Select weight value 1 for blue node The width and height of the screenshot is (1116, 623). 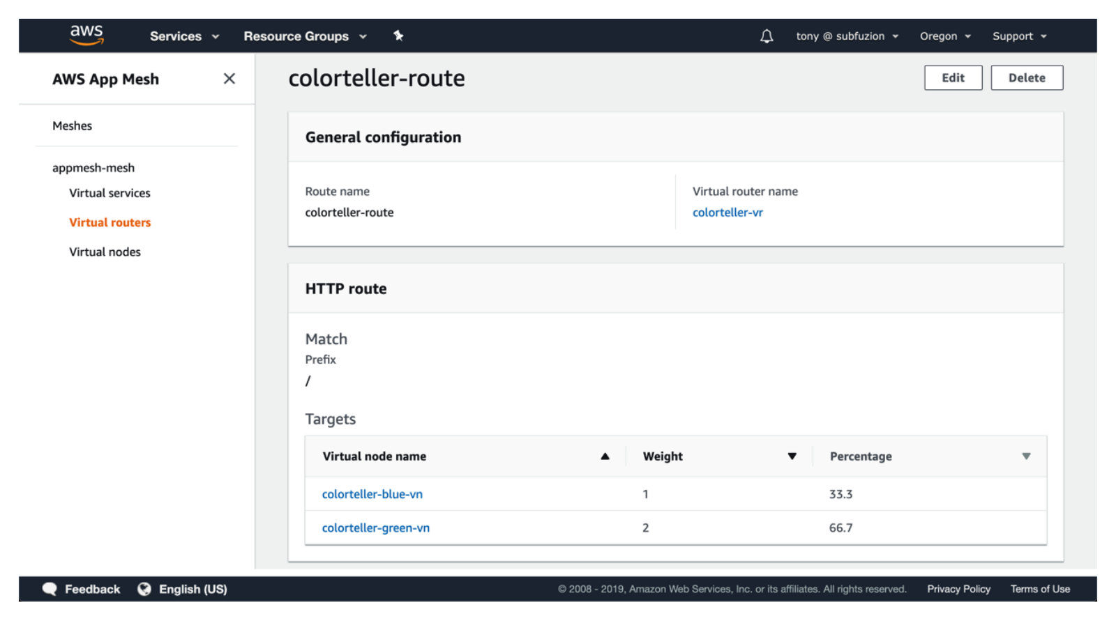645,494
